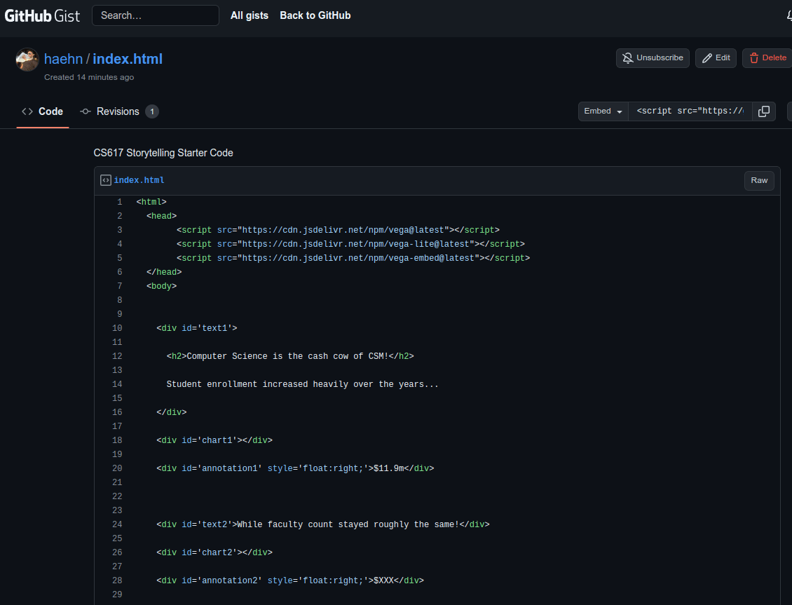Viewport: 792px width, 605px height.
Task: Click 'While faculty count stayed roughly the same' line
Action: coord(323,524)
